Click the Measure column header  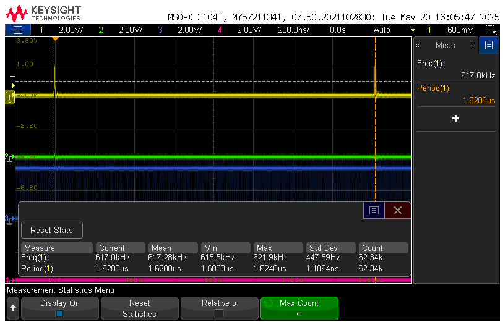pyautogui.click(x=57, y=248)
